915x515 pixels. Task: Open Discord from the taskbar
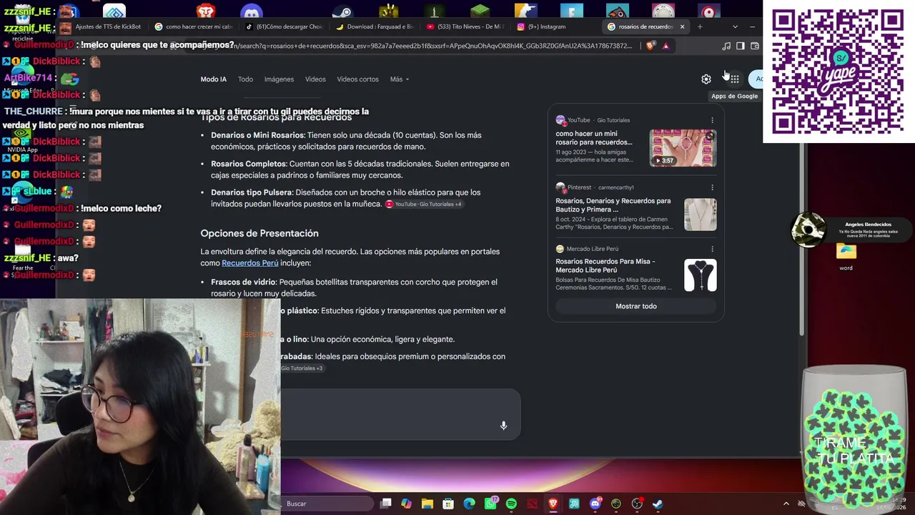pyautogui.click(x=595, y=504)
